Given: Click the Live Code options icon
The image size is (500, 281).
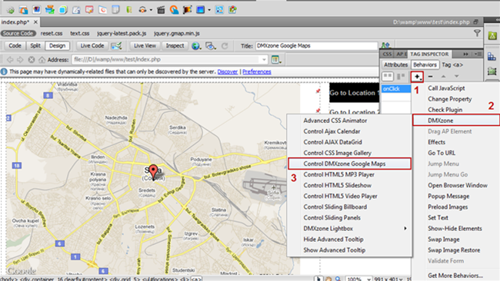Looking at the screenshot, I should pos(116,46).
